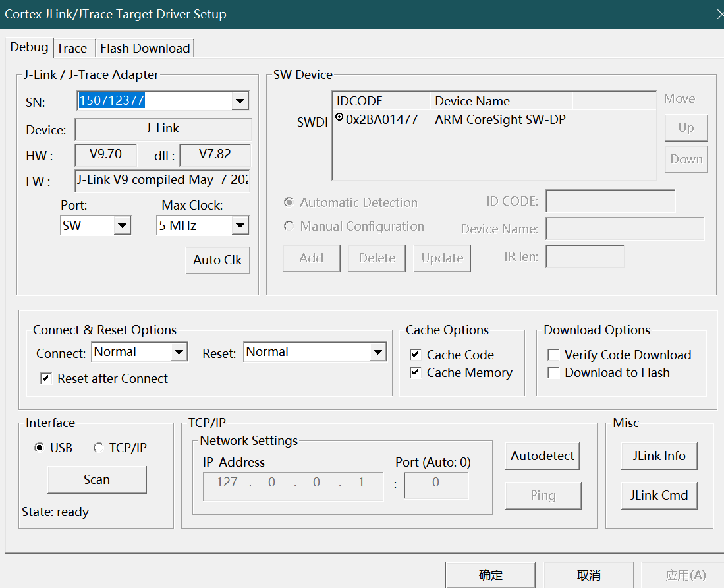
Task: Open the Max Clock 5 MHz dropdown
Action: pos(240,225)
